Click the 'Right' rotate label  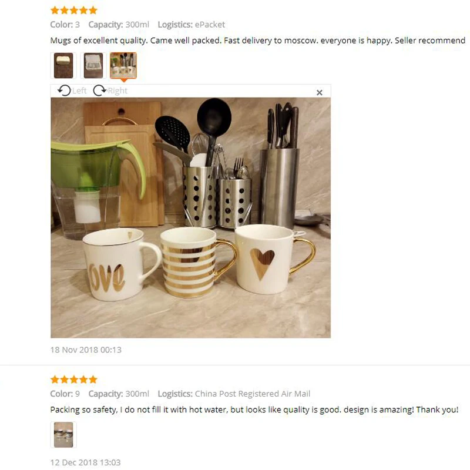click(x=117, y=90)
